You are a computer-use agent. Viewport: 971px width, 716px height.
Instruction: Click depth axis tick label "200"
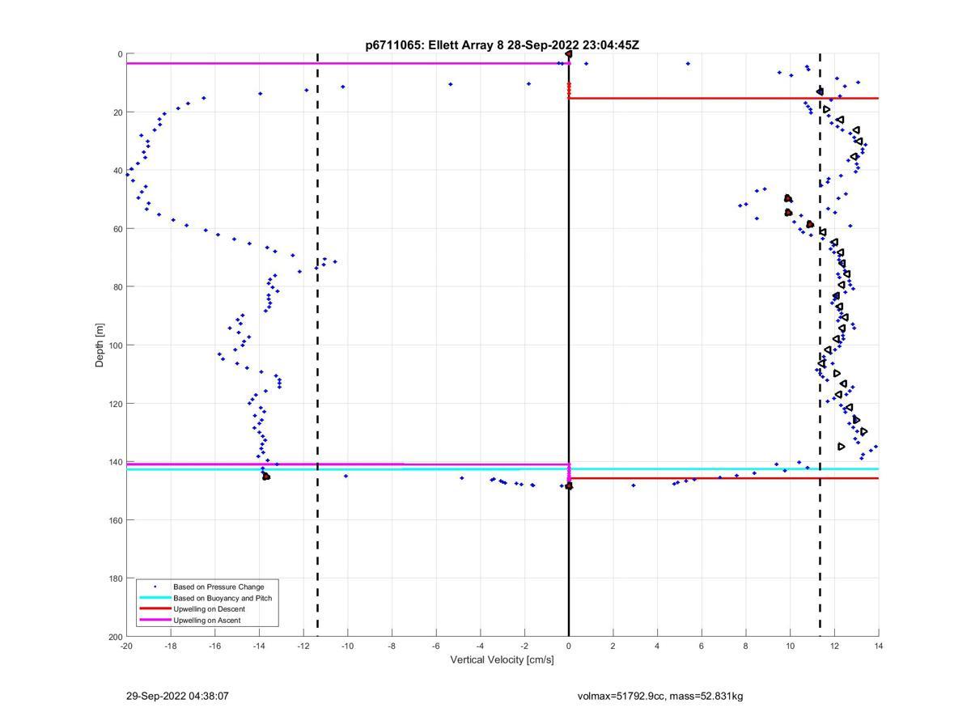pyautogui.click(x=115, y=637)
